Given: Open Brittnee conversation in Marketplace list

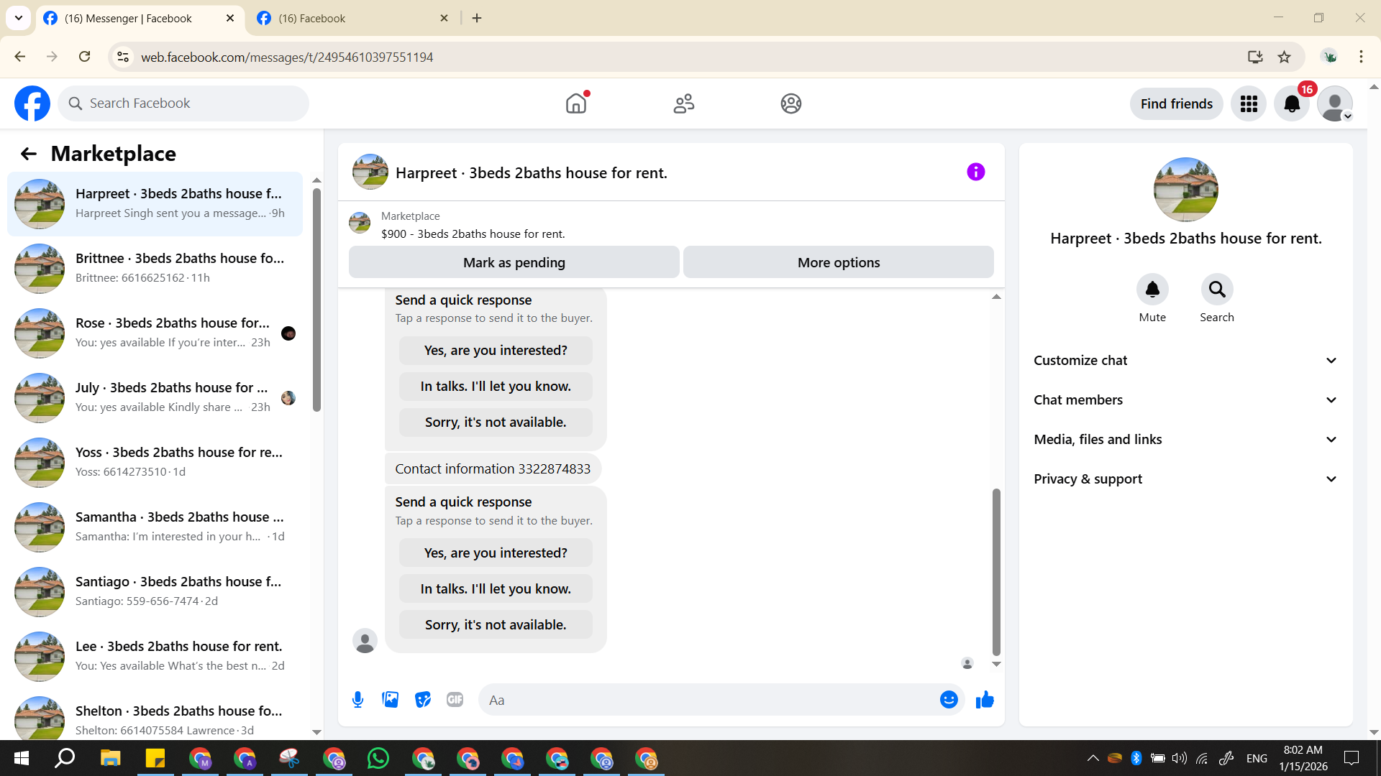Looking at the screenshot, I should point(155,268).
